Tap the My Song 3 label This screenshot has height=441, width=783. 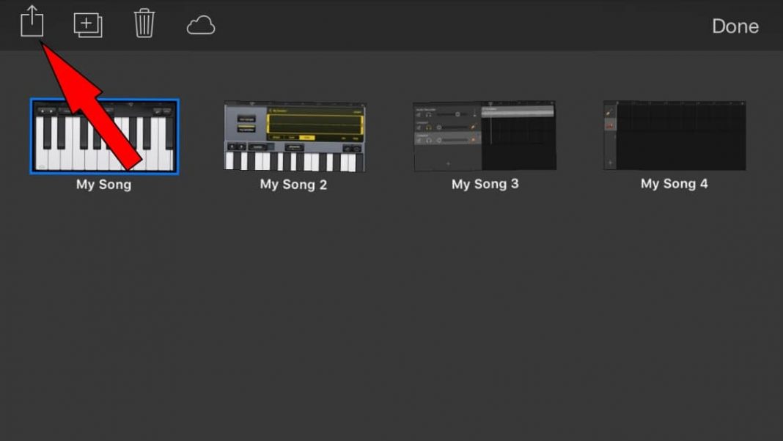(485, 184)
